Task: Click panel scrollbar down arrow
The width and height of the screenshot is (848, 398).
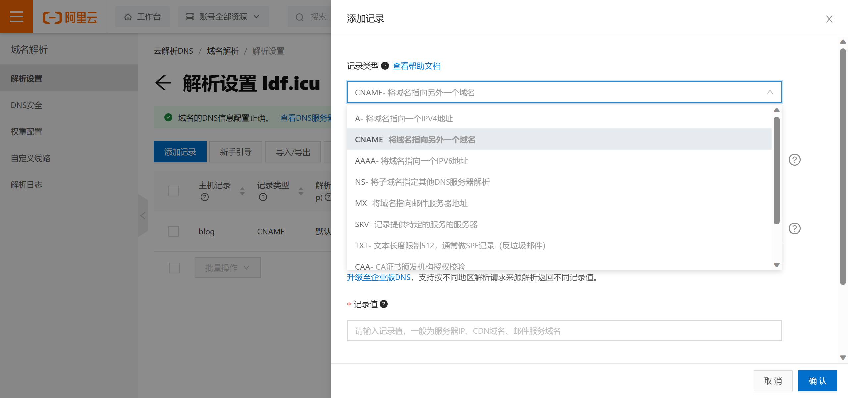Action: pos(843,358)
